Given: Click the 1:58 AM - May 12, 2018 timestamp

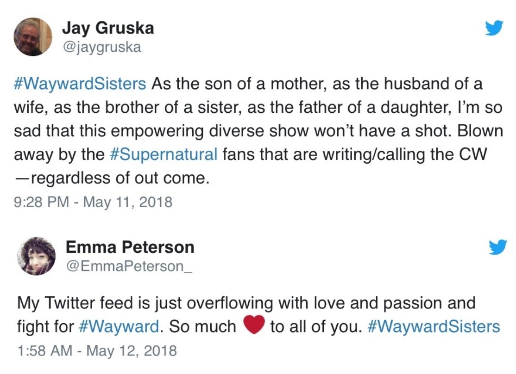Looking at the screenshot, I should coord(97,350).
